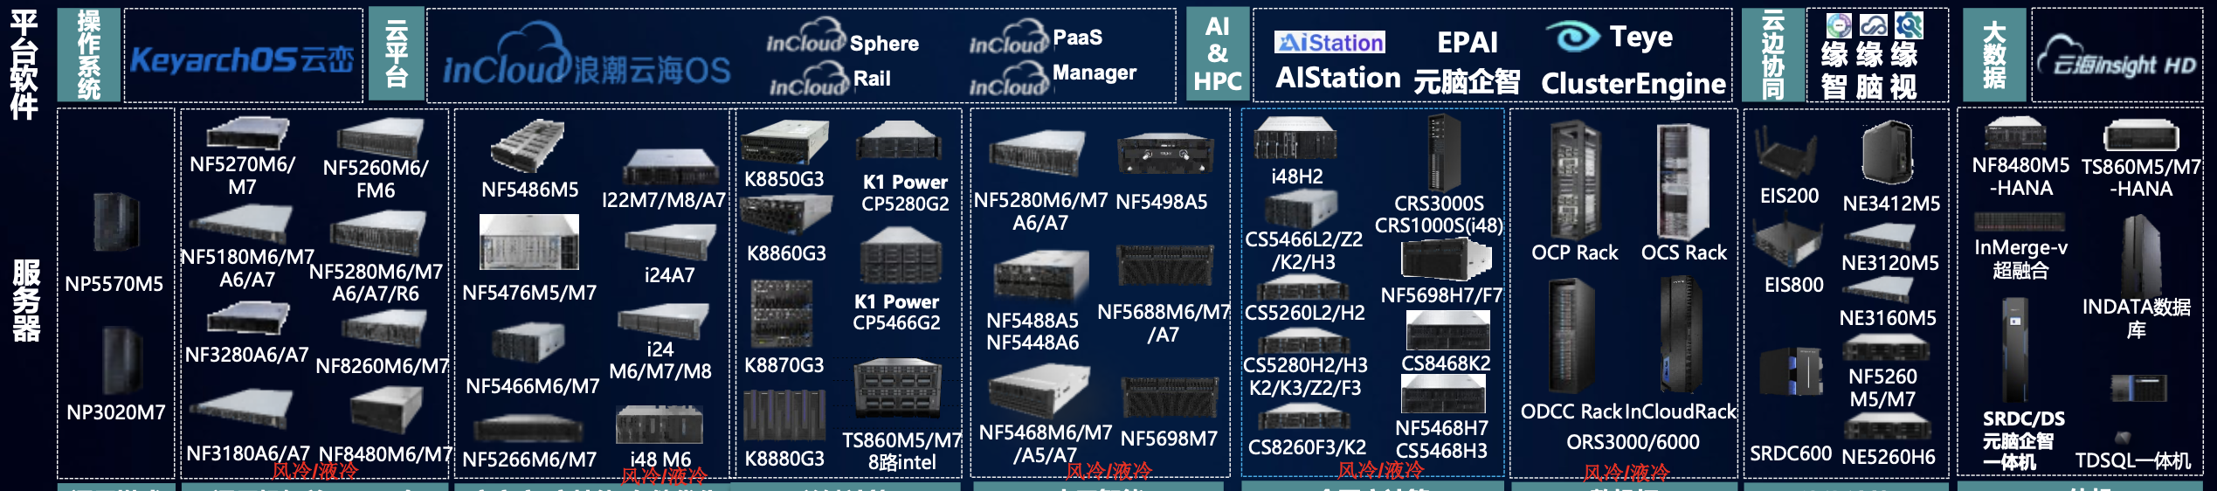
Task: Click the OCS Rack white cabinet image
Action: tap(1682, 182)
